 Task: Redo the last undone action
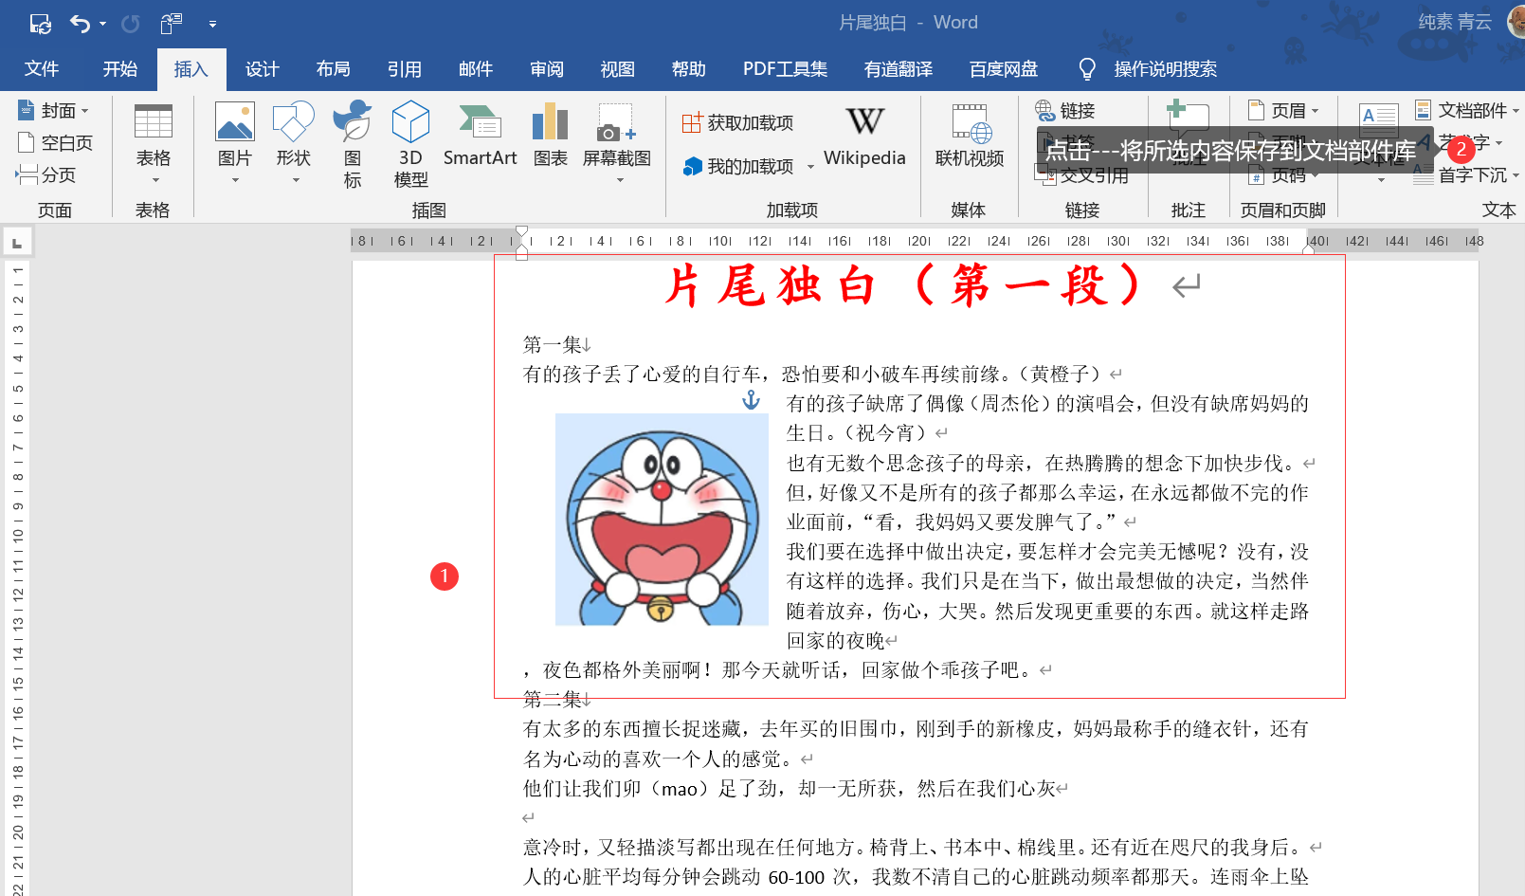131,24
